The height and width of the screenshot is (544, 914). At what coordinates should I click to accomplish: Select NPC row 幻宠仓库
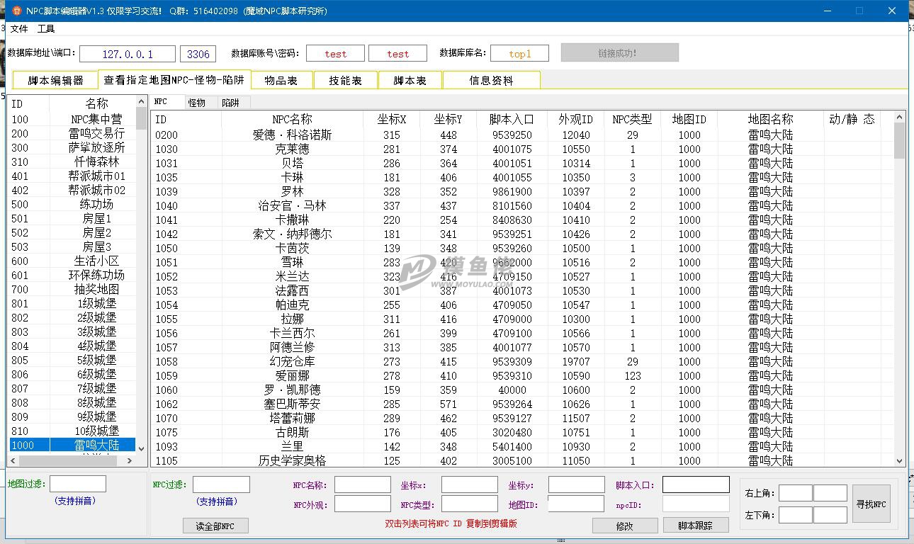[x=523, y=361]
